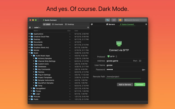
Task: Click the Channel Strip Settings folder icon
Action: tap(36, 61)
